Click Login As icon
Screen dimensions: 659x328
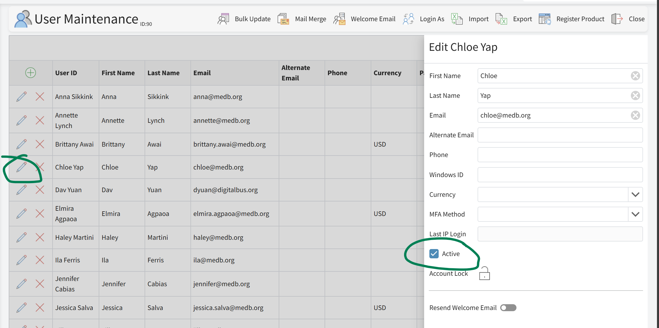(x=408, y=19)
